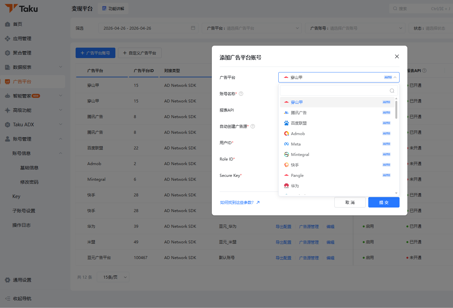Click the 快手 logo icon in list

coord(286,165)
